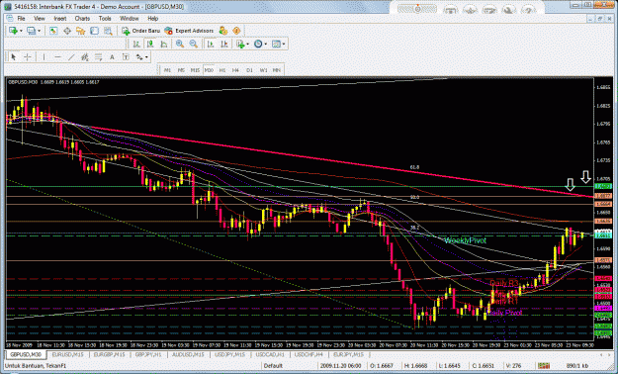Switch to the USDCHF,H4 chart tab

(x=309, y=354)
